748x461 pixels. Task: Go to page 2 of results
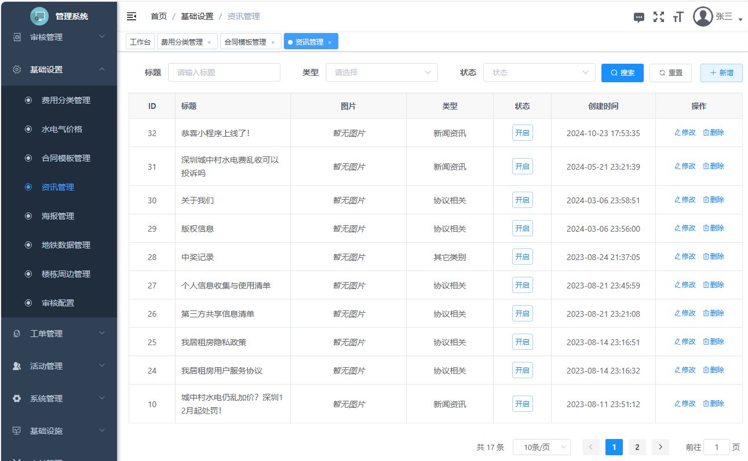637,447
